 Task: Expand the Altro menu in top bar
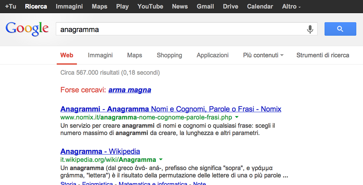coord(291,6)
